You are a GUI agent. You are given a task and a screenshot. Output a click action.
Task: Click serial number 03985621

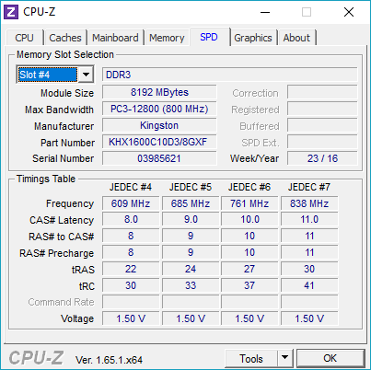[x=159, y=158]
